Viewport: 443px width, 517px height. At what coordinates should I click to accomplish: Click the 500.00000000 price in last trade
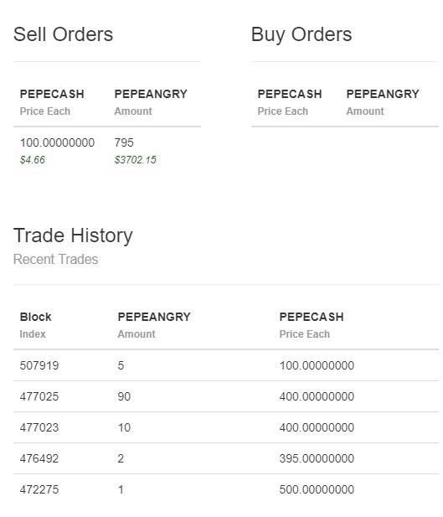pyautogui.click(x=317, y=489)
